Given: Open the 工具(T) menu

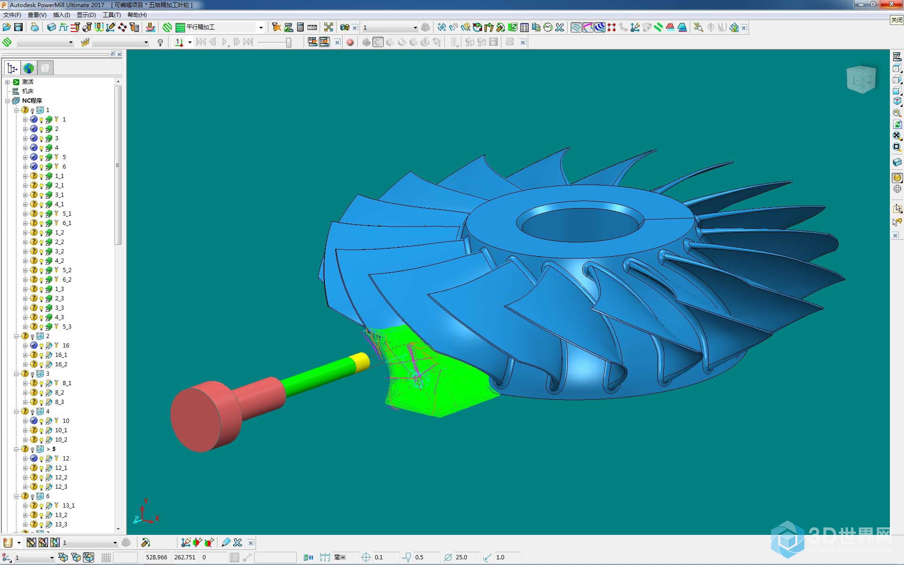Looking at the screenshot, I should [x=112, y=15].
